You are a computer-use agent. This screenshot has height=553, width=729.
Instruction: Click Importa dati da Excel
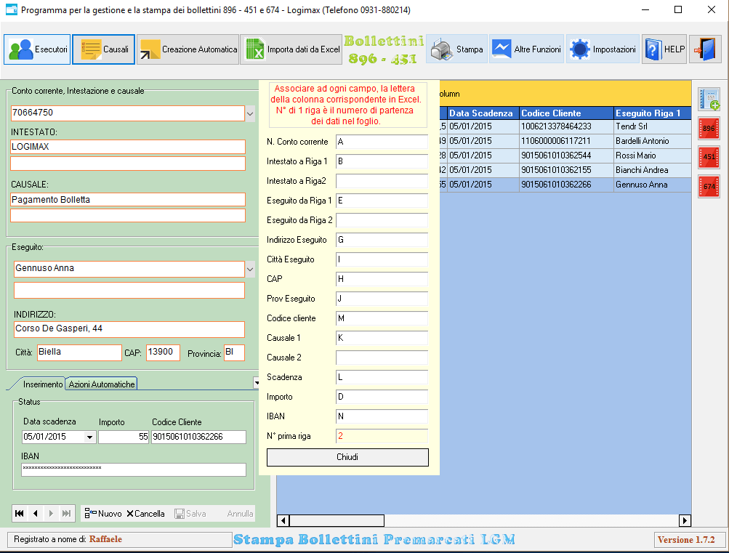[x=291, y=49]
